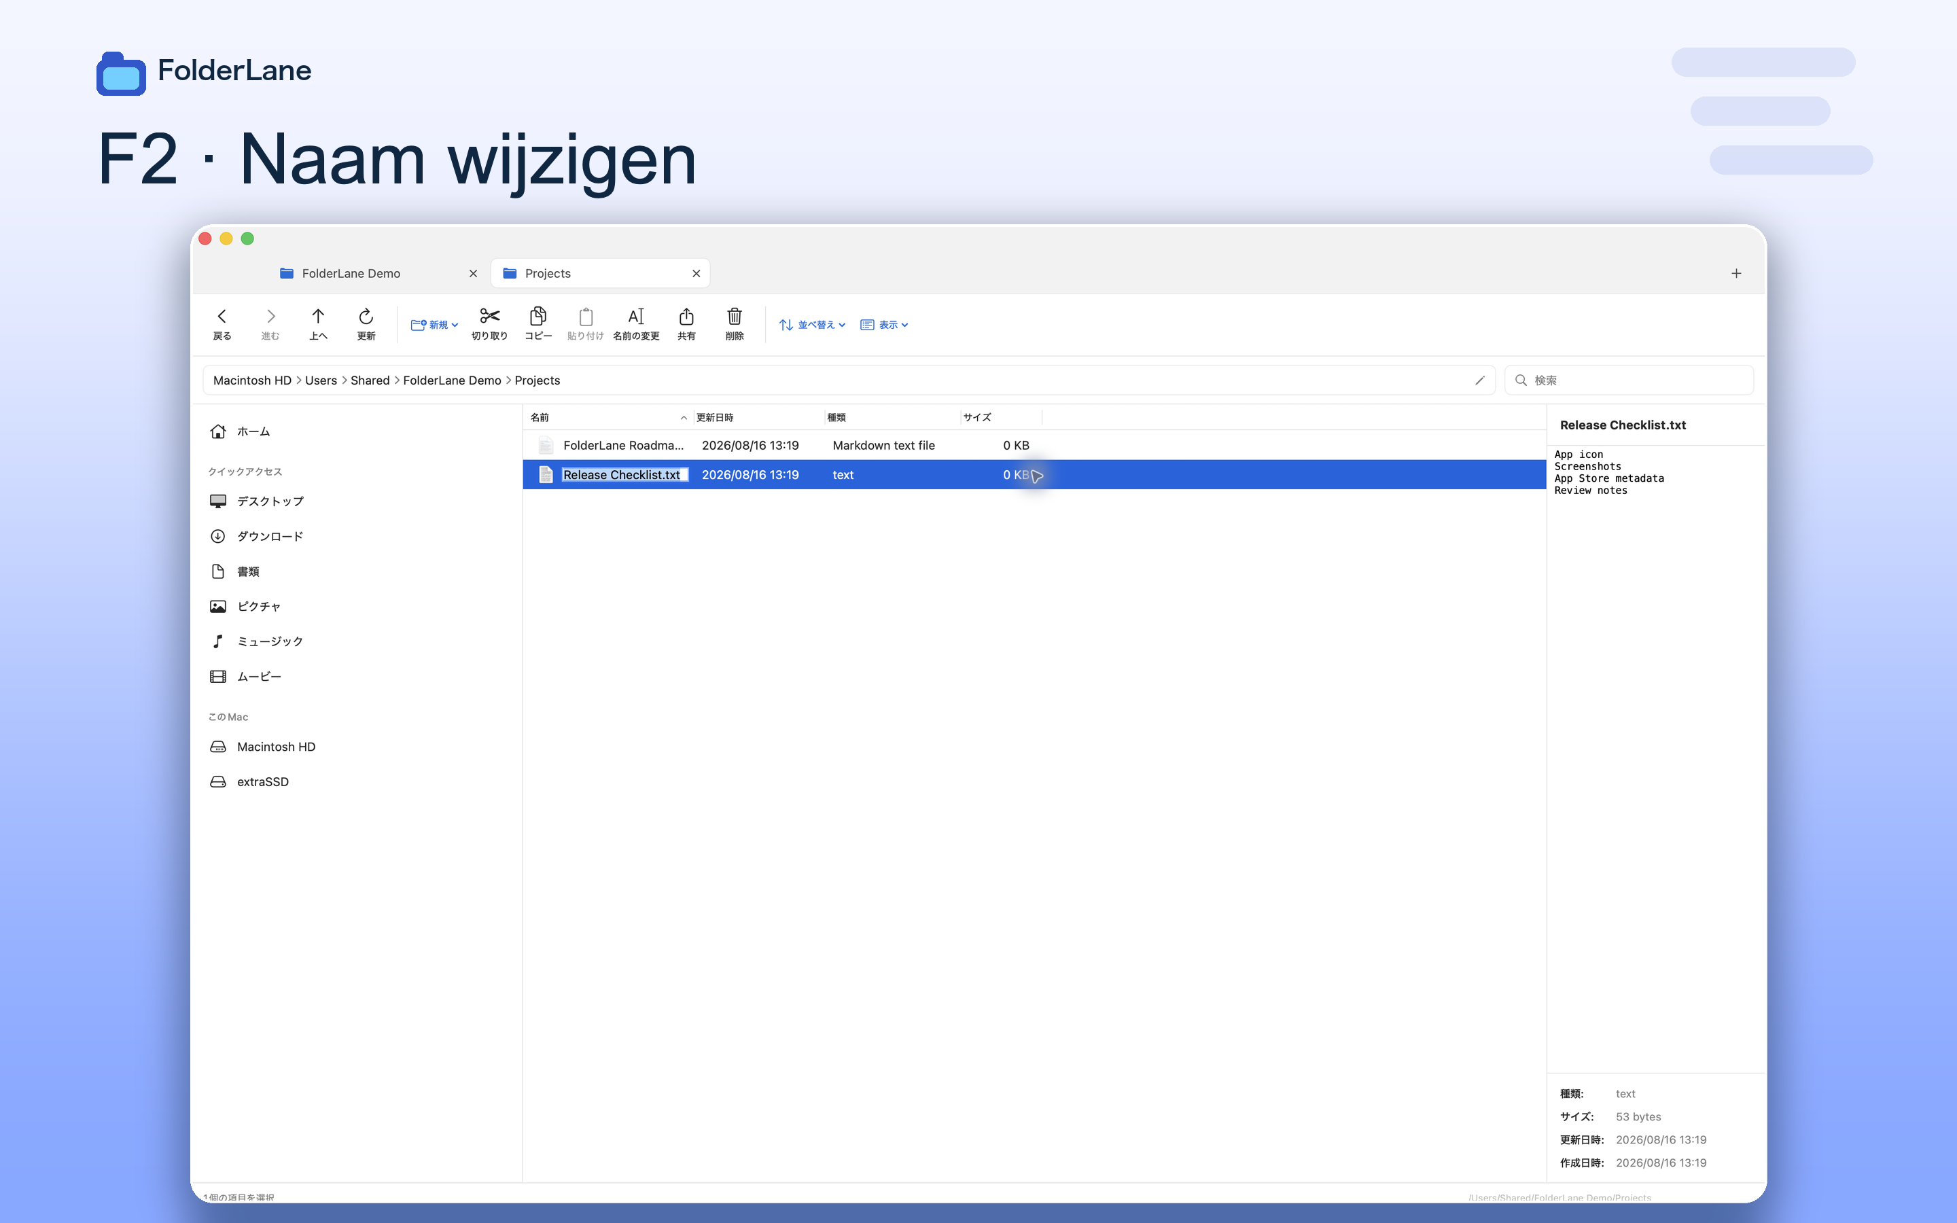Click the Release Checklist.txt rename field
The image size is (1957, 1223).
click(x=624, y=475)
